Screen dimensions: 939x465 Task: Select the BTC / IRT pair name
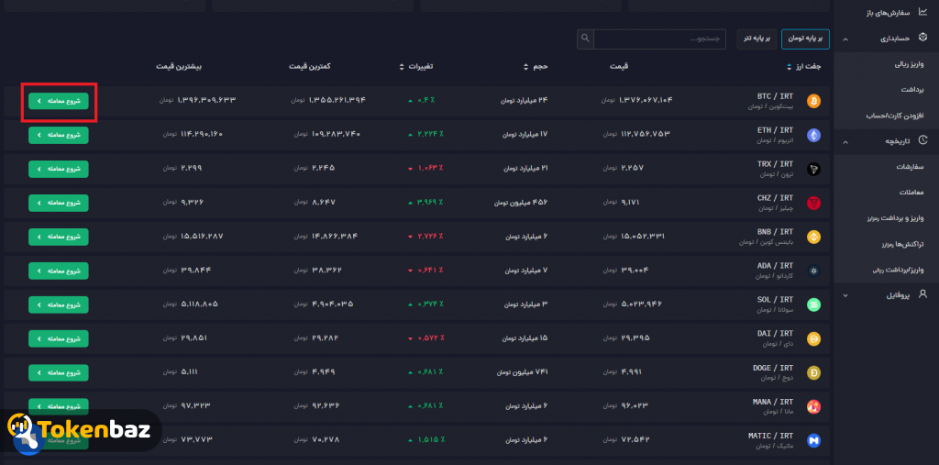click(x=775, y=96)
